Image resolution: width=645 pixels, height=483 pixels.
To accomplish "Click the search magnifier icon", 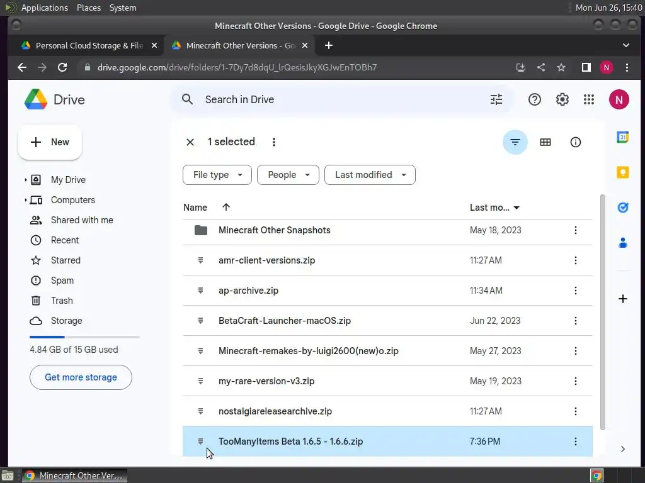I will [x=187, y=99].
